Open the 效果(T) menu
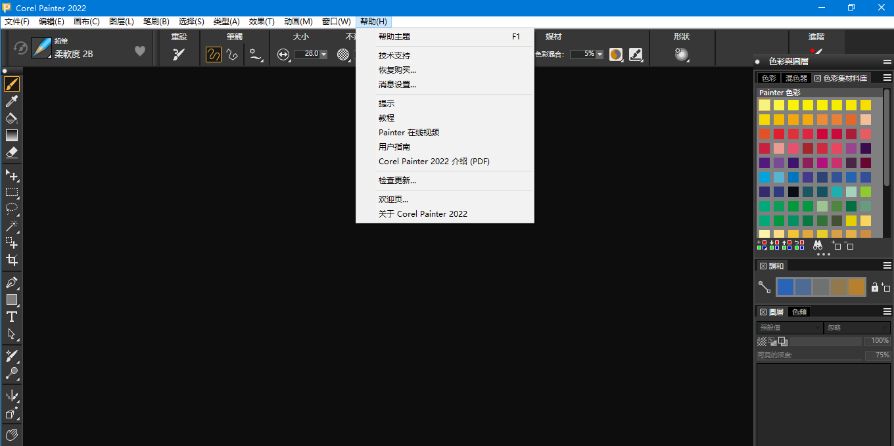894x446 pixels. pos(262,22)
